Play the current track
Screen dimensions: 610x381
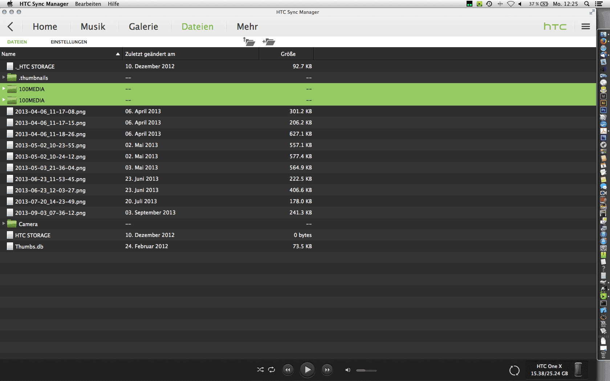(308, 370)
